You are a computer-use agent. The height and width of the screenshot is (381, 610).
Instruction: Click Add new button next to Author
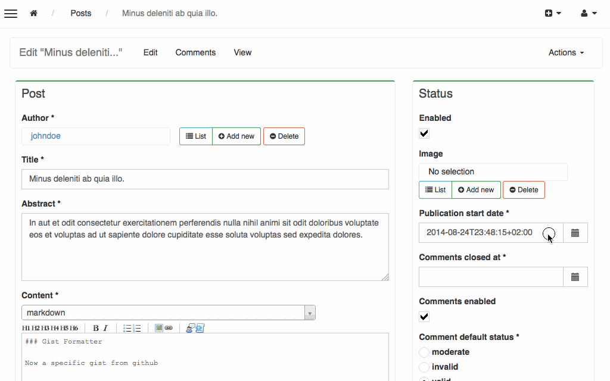[x=236, y=136]
